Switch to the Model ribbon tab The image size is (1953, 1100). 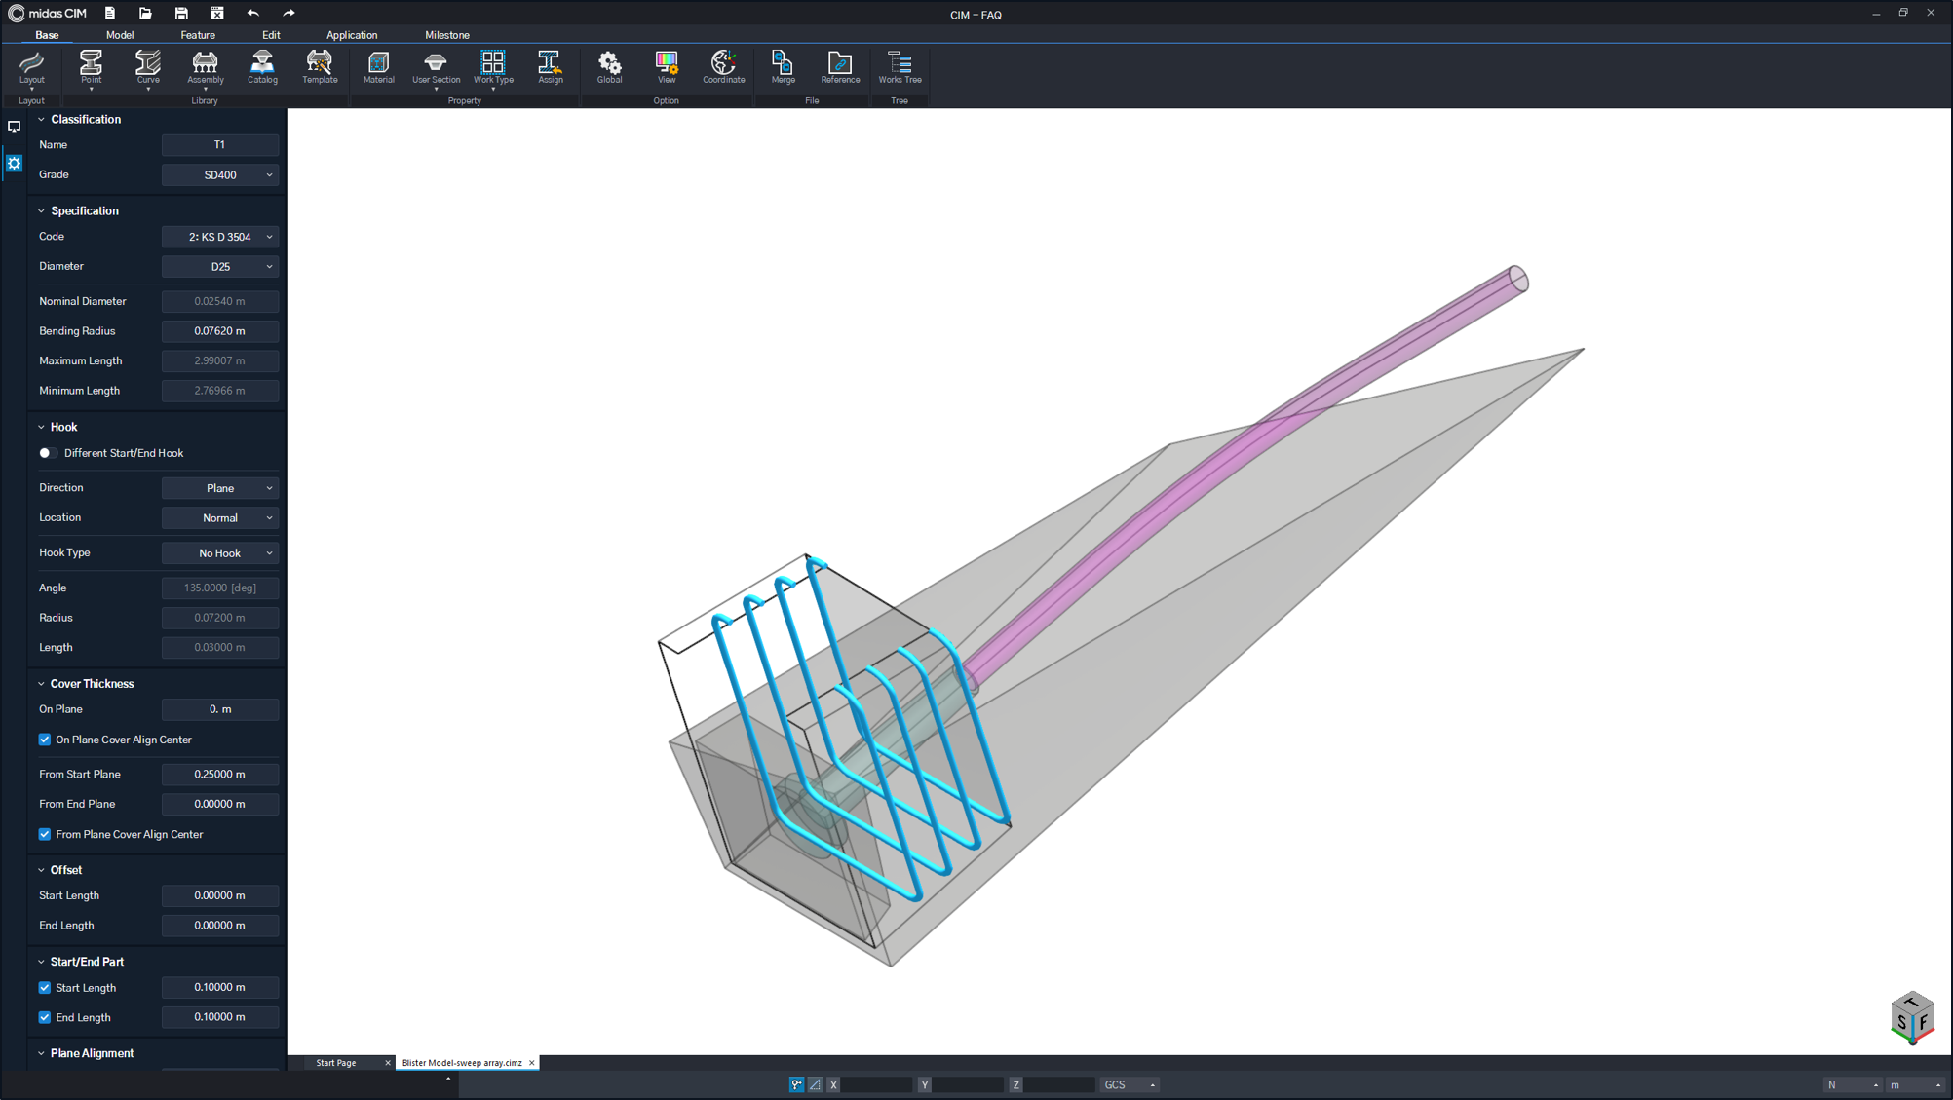point(120,35)
